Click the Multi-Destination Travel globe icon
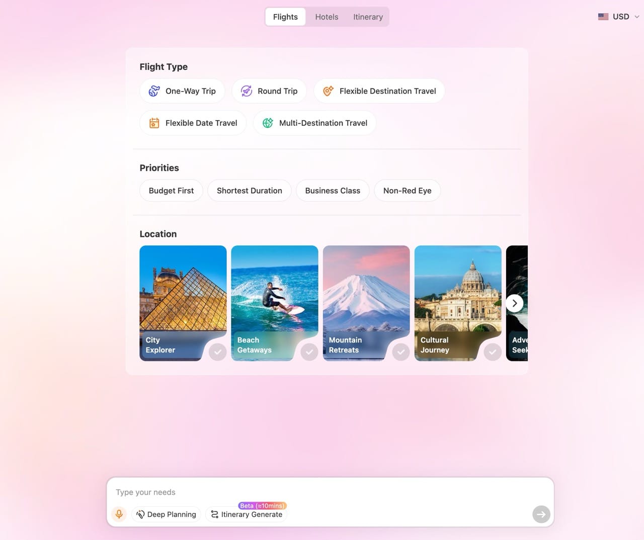This screenshot has height=540, width=644. click(267, 123)
